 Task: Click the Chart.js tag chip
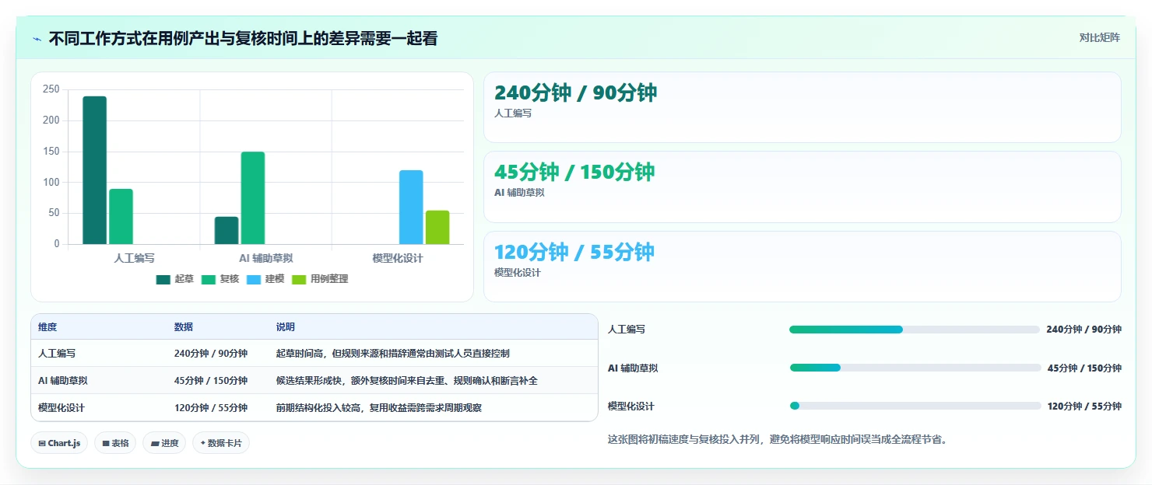[x=60, y=443]
